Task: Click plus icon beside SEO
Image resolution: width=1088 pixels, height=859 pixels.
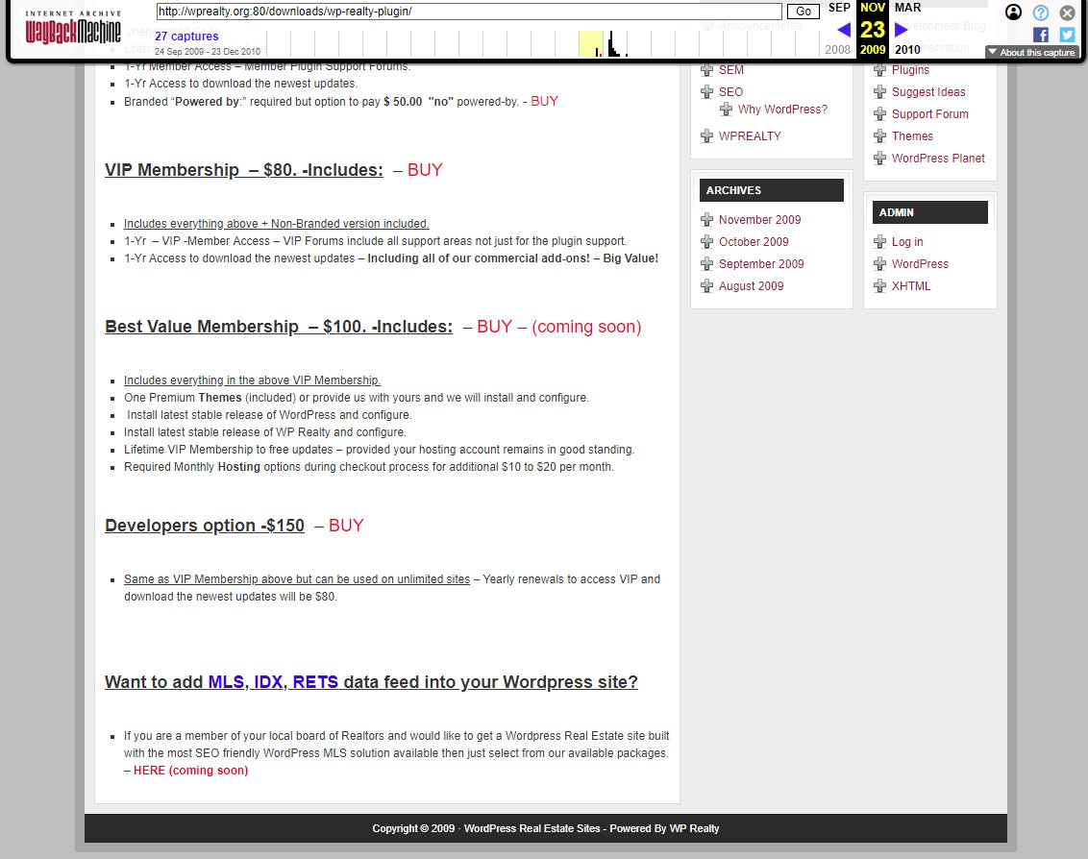Action: pyautogui.click(x=707, y=91)
